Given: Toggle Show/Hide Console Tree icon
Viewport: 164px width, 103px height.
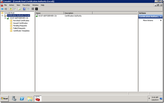Looking at the screenshot, I should [x=15, y=9].
